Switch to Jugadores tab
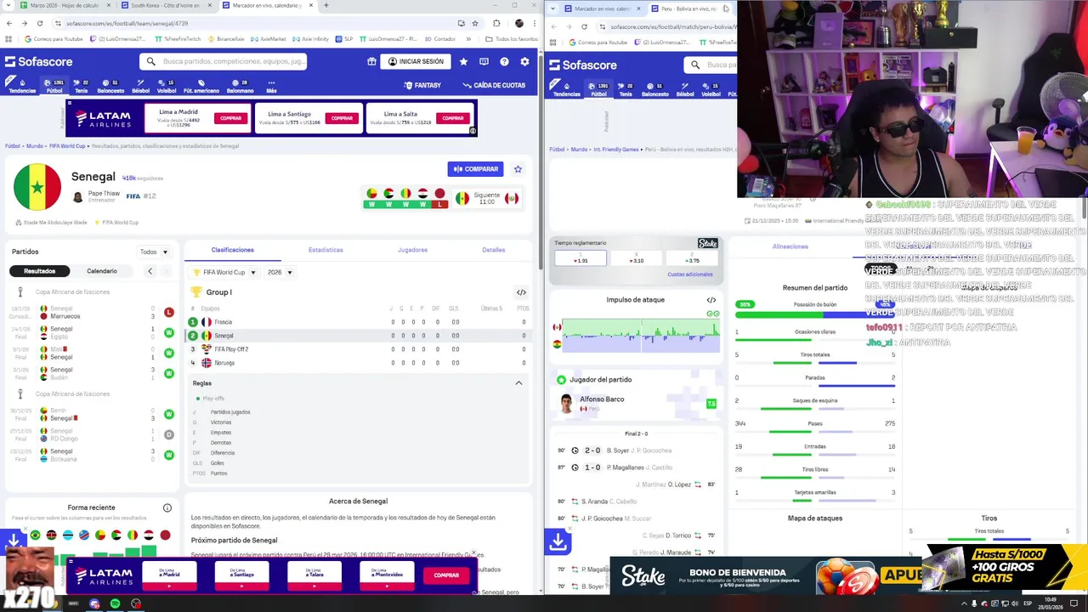The height and width of the screenshot is (612, 1088). pos(413,250)
